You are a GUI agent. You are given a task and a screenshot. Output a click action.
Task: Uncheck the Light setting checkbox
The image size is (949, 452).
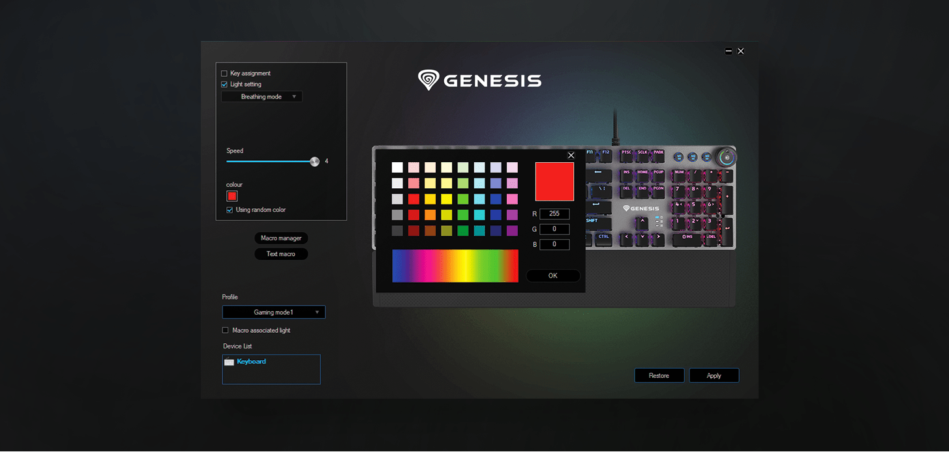(x=224, y=85)
